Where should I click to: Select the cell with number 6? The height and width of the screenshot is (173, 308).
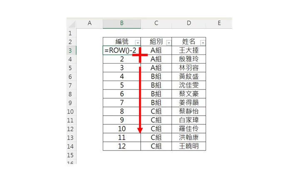coord(122,94)
